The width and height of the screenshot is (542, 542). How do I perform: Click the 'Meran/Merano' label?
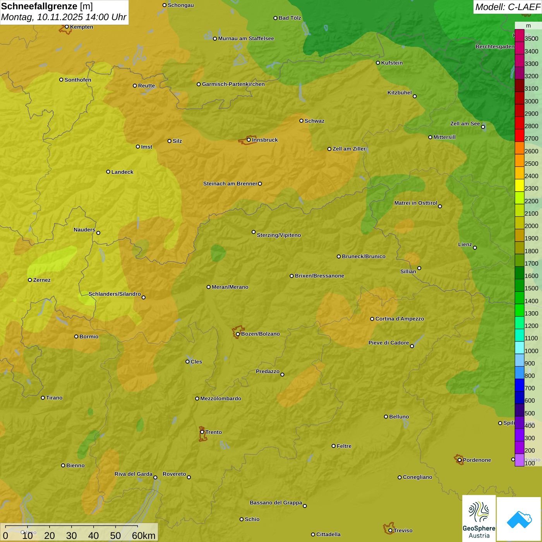tap(230, 287)
